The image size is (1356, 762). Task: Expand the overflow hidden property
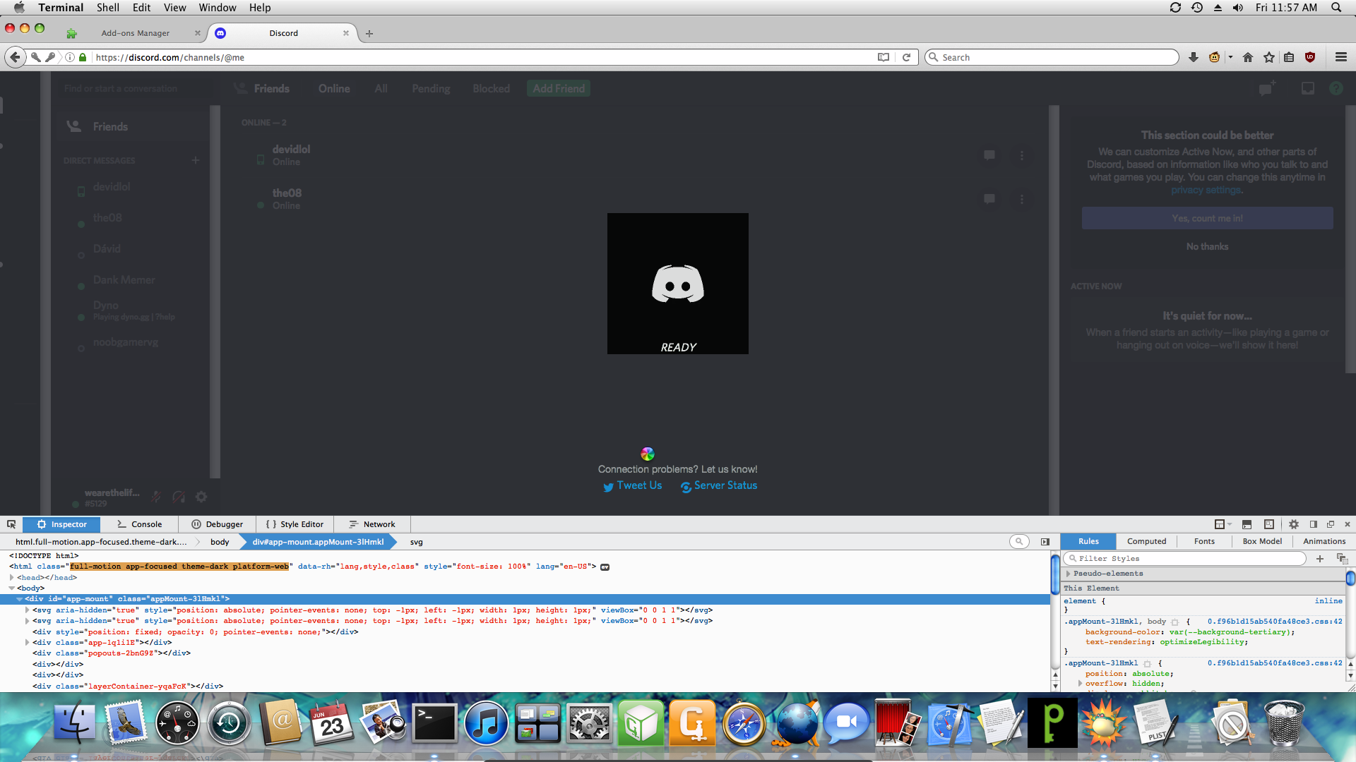tap(1080, 683)
